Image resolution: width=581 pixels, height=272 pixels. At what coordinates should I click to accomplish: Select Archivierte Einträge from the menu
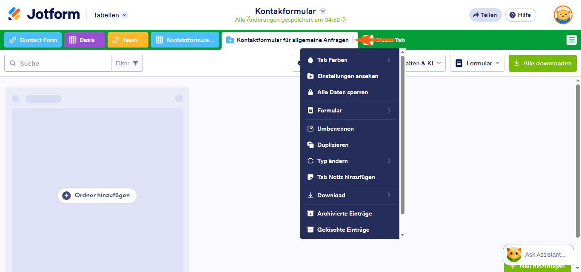coord(345,213)
